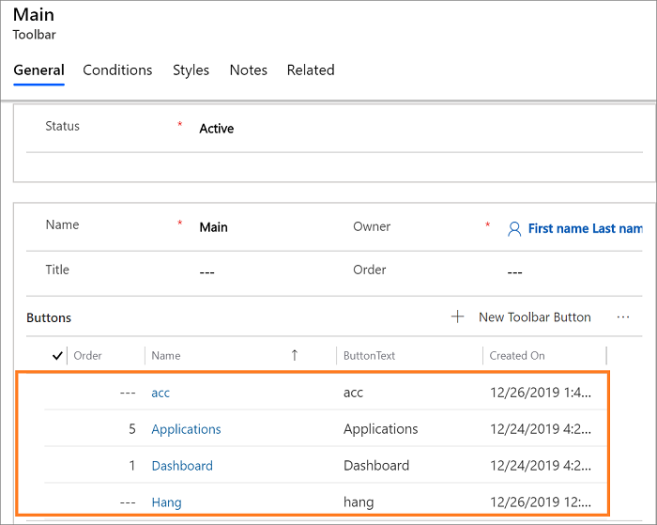Click the Name field value Main
The height and width of the screenshot is (525, 657).
pos(214,227)
